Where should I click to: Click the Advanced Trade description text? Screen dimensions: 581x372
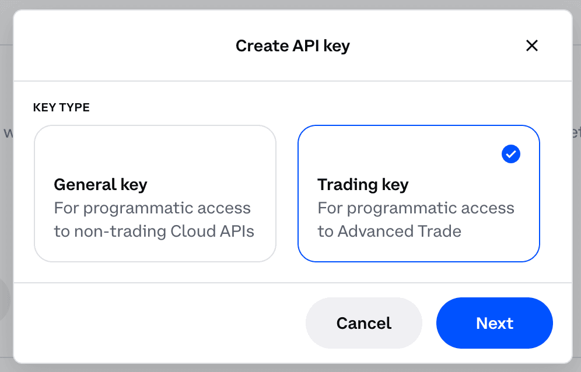tap(415, 220)
